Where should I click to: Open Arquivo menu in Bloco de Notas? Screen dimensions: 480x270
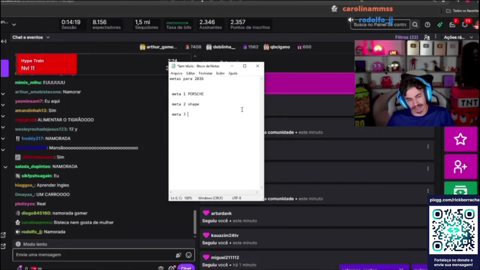click(176, 73)
